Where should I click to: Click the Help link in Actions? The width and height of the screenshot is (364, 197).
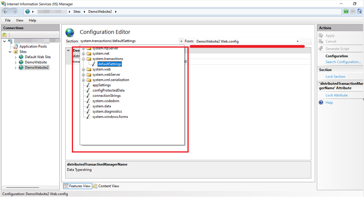329,103
